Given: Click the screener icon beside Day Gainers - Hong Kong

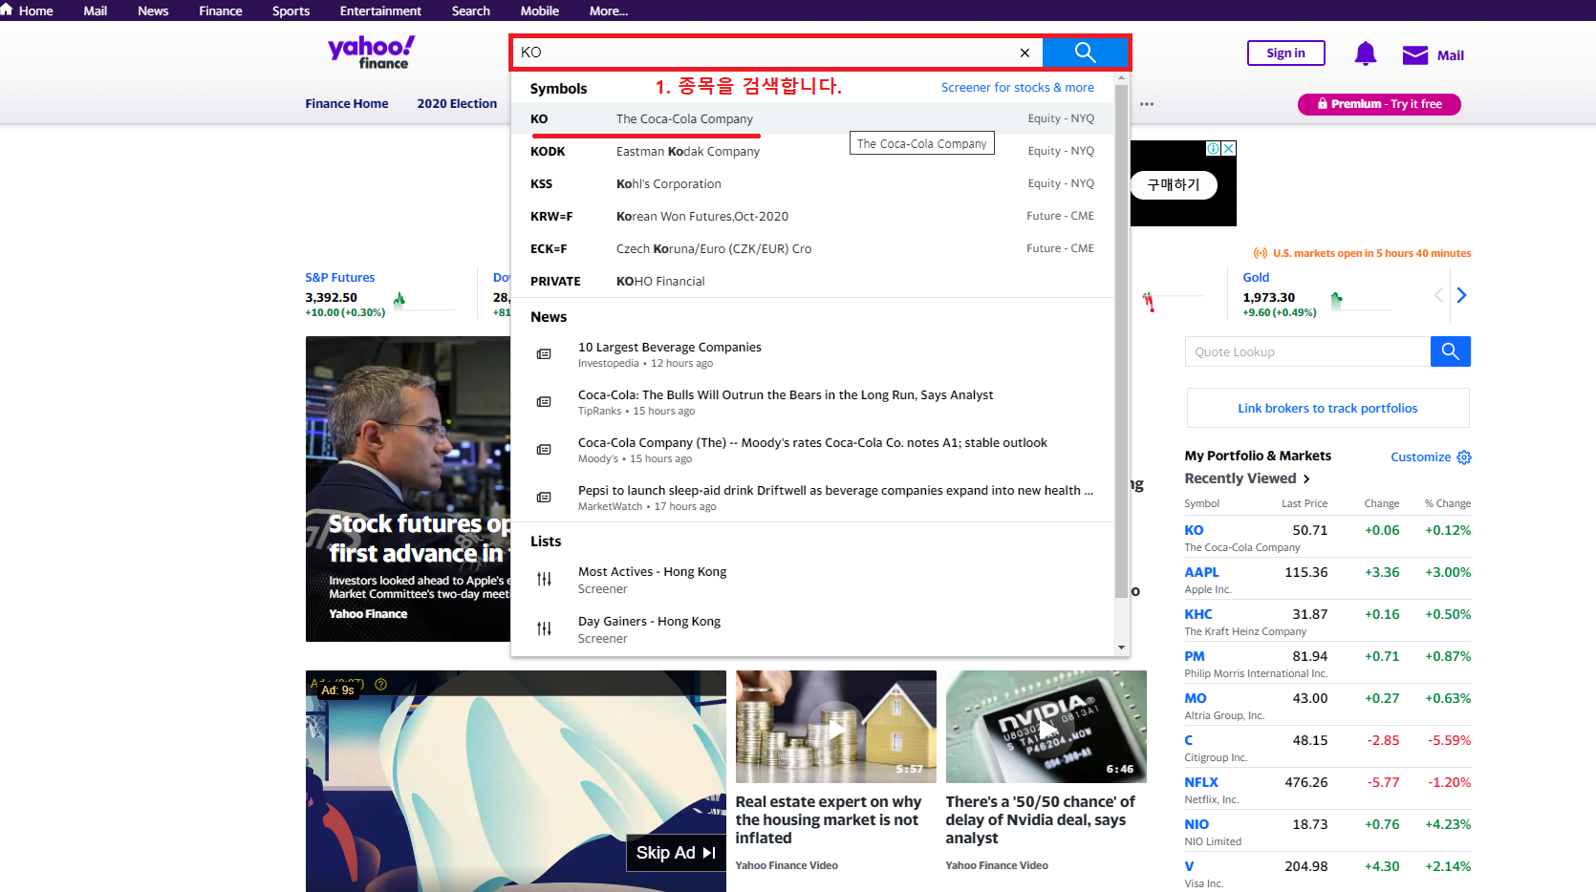Looking at the screenshot, I should click(544, 628).
